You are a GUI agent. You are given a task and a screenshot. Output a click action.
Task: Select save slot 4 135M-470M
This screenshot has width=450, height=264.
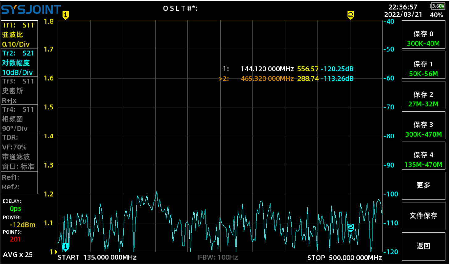pos(423,156)
